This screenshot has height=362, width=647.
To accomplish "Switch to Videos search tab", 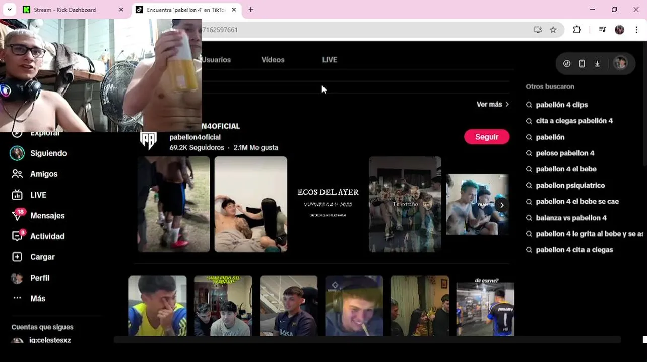I will [x=273, y=60].
